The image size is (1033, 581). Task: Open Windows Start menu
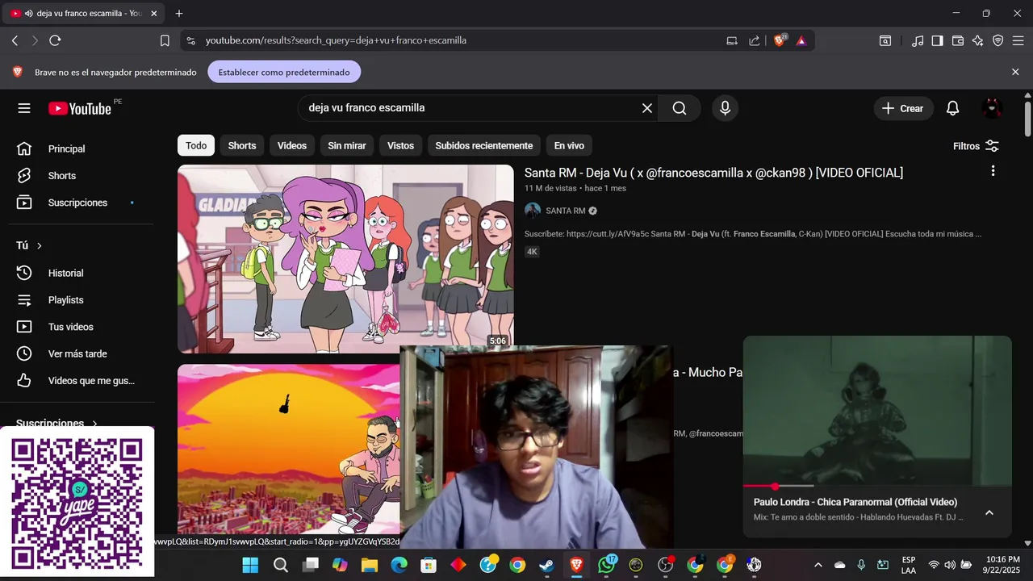coord(250,565)
